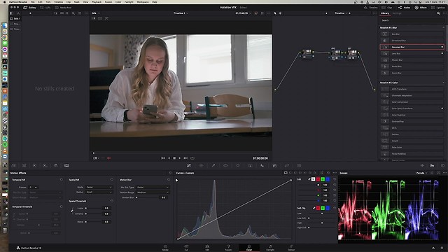Open the Curves palette icon
448x252 pixels.
pos(188,166)
